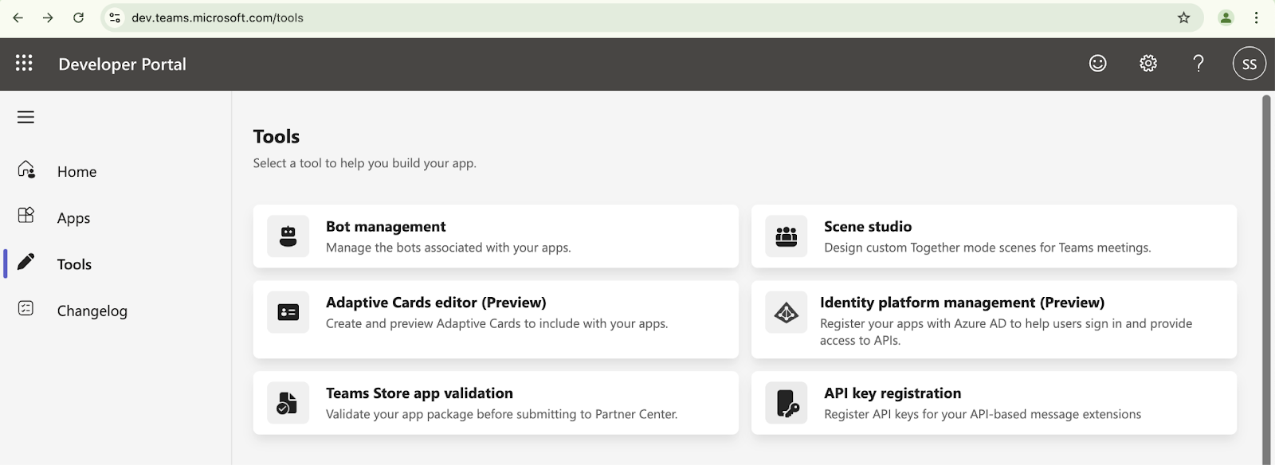Click the feedback smiley face icon

[1098, 64]
